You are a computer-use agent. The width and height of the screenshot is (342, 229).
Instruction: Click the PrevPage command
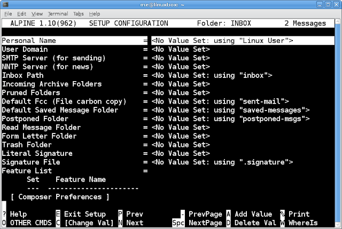click(x=201, y=214)
